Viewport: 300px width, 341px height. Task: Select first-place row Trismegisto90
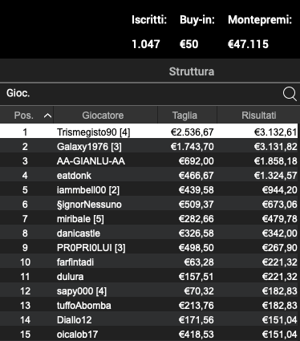148,132
